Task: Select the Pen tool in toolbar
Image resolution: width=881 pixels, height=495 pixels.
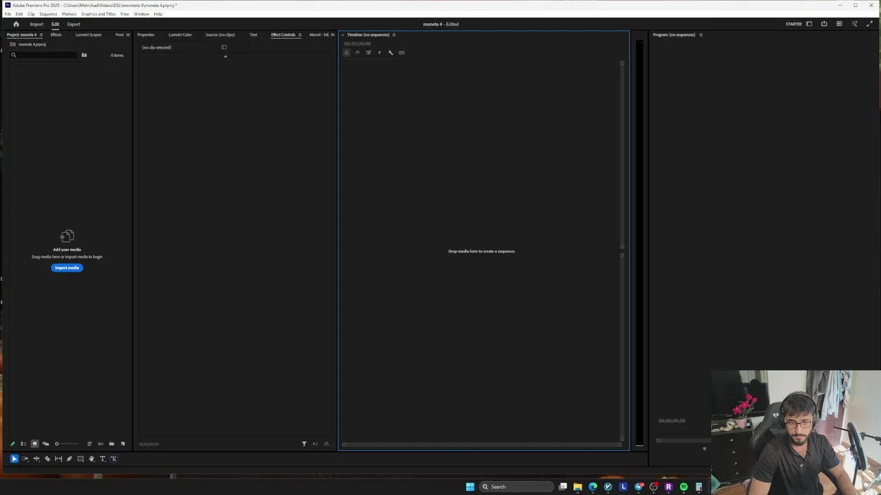Action: (x=70, y=459)
